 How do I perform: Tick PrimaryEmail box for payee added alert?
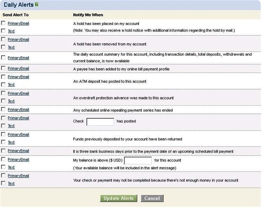tap(3, 68)
